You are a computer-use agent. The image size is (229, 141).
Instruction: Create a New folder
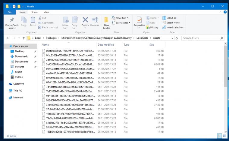point(106,23)
